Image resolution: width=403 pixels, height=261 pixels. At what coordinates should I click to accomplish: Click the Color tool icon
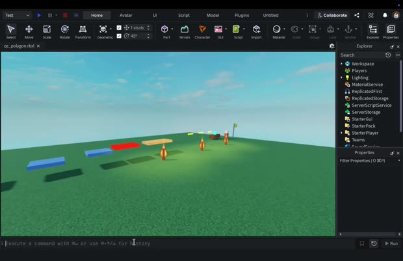click(x=294, y=29)
